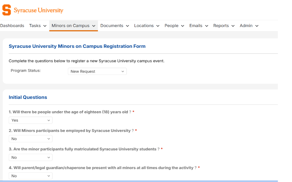Open the Tasks menu

(35, 26)
